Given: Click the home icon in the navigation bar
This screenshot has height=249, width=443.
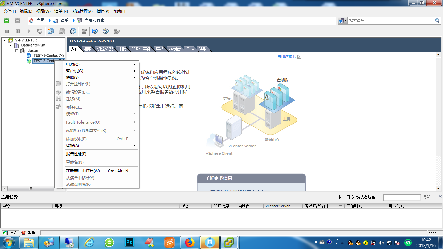Looking at the screenshot, I should click(31, 21).
